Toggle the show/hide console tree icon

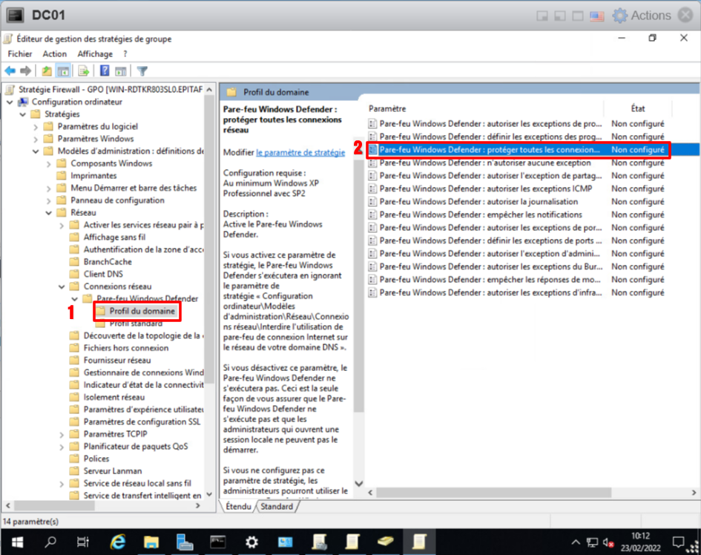click(x=64, y=71)
